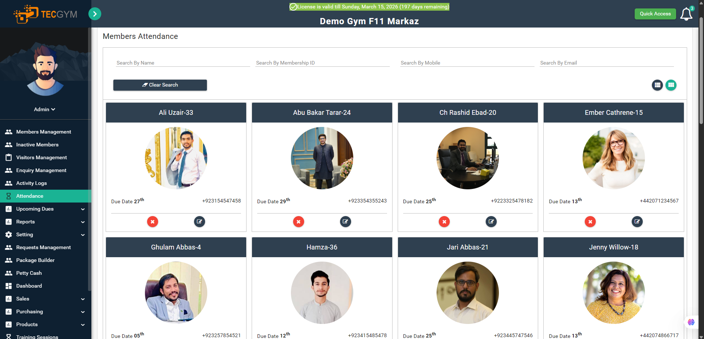This screenshot has height=339, width=704.
Task: Switch to grid view icon
Action: [671, 85]
